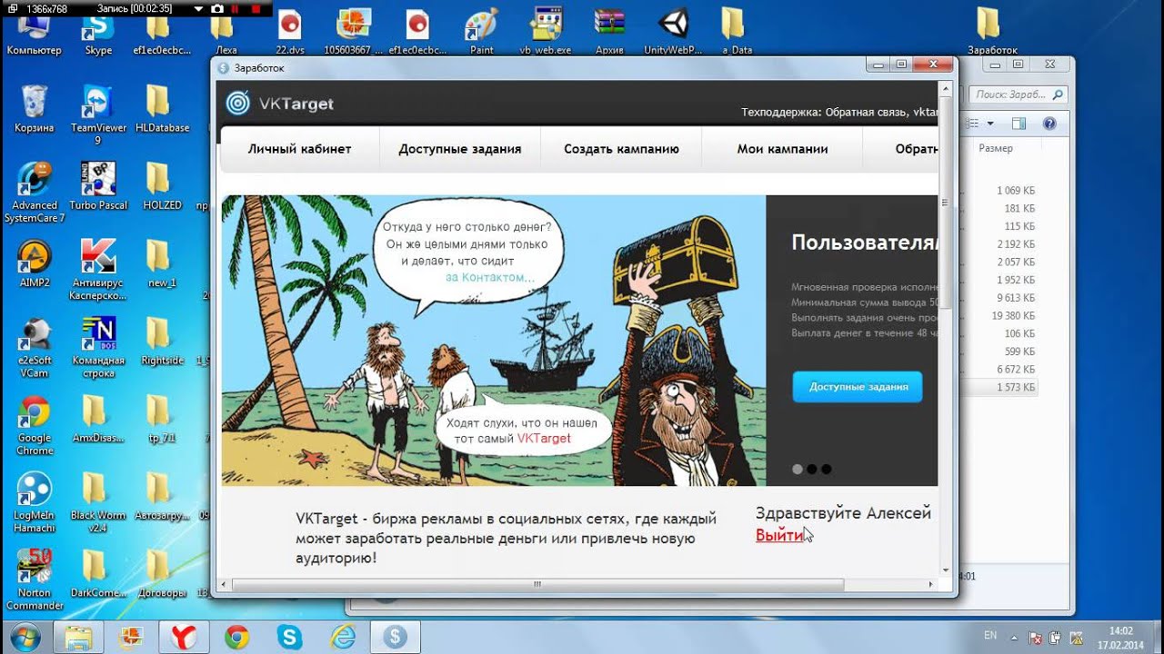Screen dimensions: 1164x654
Task: Pause the screen recording
Action: coord(235,8)
